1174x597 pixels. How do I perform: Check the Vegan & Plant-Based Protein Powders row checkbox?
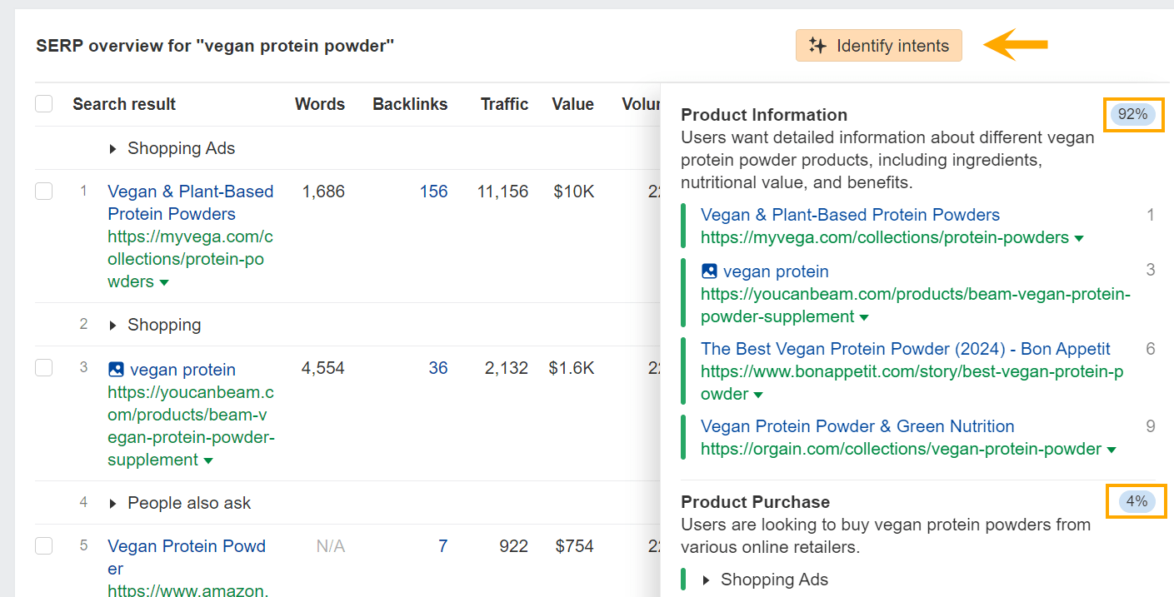tap(43, 191)
